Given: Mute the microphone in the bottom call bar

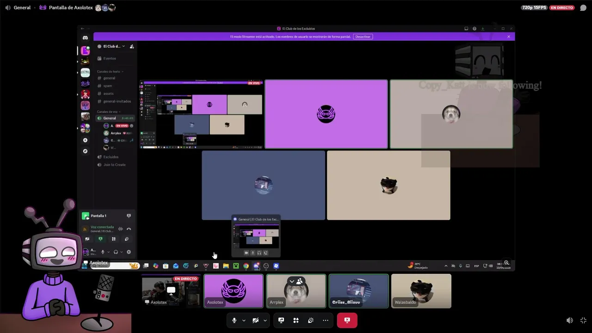Looking at the screenshot, I should [234, 320].
